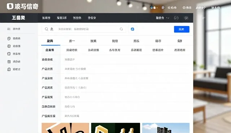Select the active tab with blue underline
The height and width of the screenshot is (133, 231).
point(50,41)
